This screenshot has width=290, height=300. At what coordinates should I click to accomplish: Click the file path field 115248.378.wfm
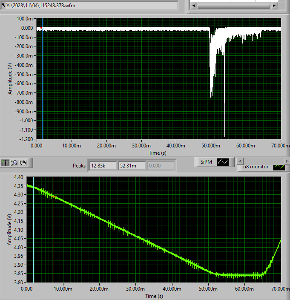click(92, 6)
